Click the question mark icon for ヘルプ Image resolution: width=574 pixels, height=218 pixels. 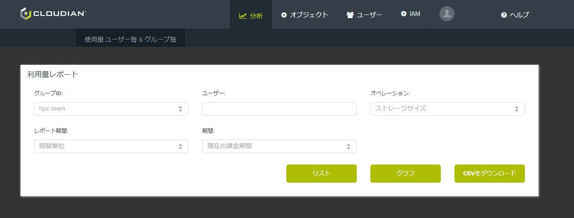click(504, 15)
